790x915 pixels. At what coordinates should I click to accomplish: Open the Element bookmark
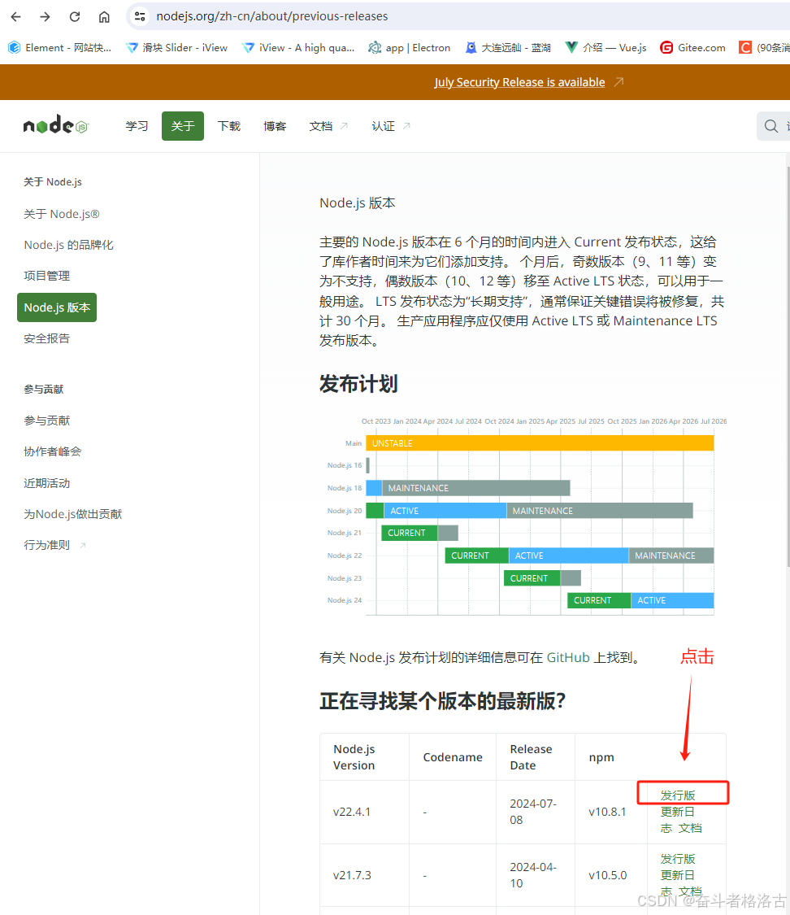pyautogui.click(x=59, y=48)
